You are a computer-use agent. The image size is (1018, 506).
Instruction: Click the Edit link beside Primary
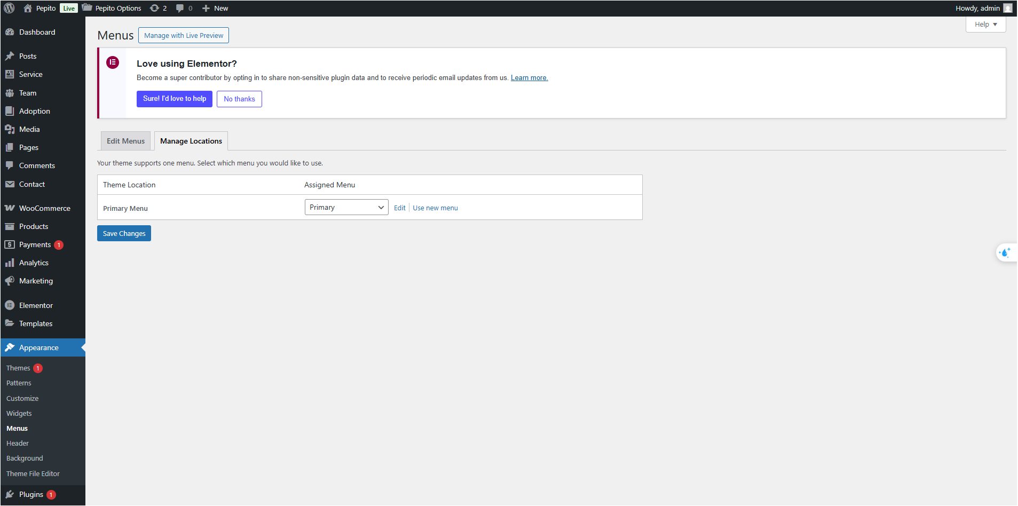coord(400,208)
